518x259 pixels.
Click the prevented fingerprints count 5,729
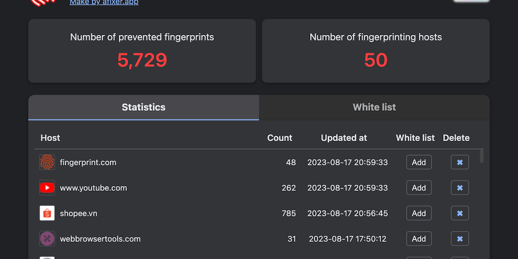pos(142,60)
